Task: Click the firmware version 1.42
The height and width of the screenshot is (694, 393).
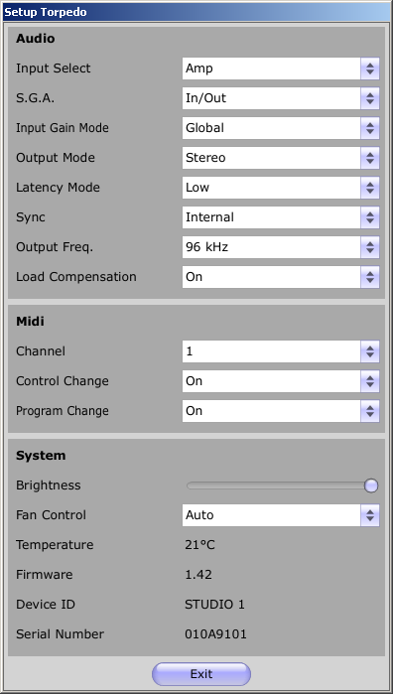Action: click(x=198, y=575)
